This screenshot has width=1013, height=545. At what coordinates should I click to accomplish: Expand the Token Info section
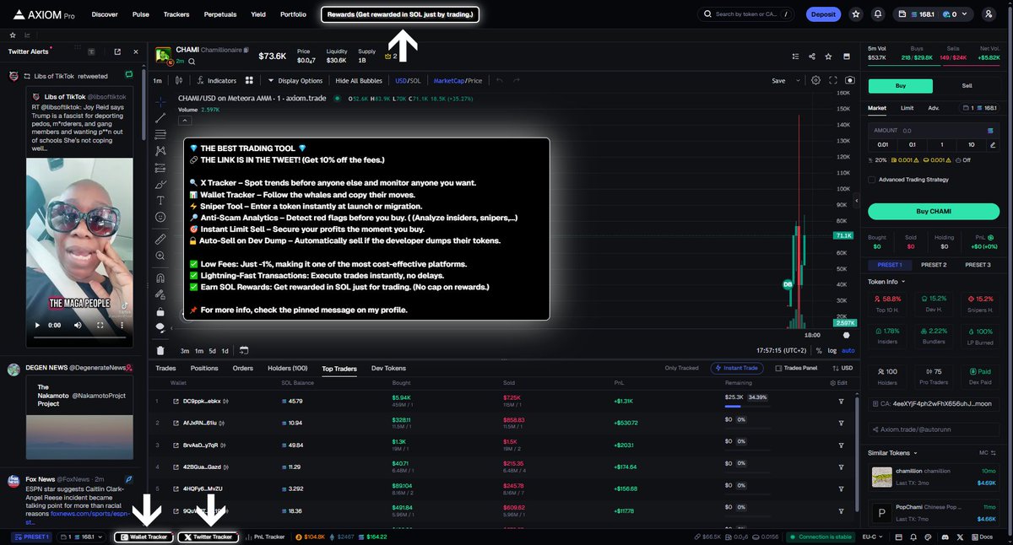pos(886,281)
